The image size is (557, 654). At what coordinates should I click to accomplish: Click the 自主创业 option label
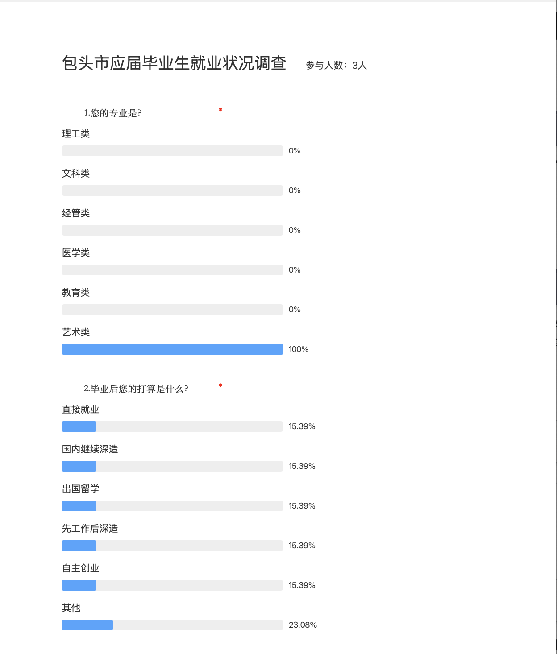(80, 568)
